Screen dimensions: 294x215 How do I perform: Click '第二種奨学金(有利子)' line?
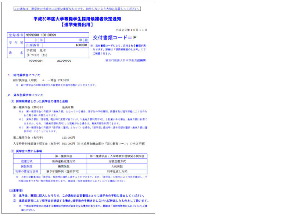pyautogui.click(x=28, y=137)
